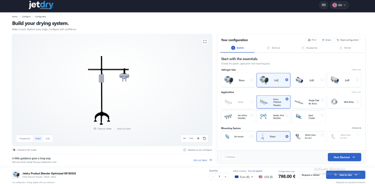Viewport: 375px width, 184px height.
Task: Reset the 3D view rotation
Action: (204, 138)
